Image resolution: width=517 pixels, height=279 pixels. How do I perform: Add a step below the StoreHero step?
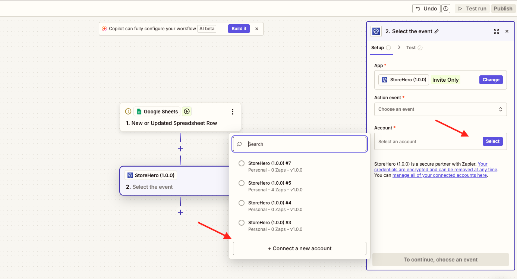pyautogui.click(x=180, y=212)
